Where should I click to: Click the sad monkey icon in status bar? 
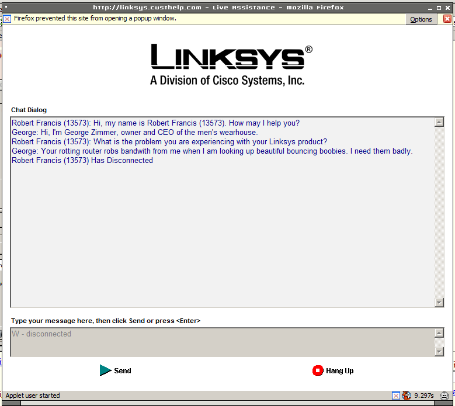[444, 395]
